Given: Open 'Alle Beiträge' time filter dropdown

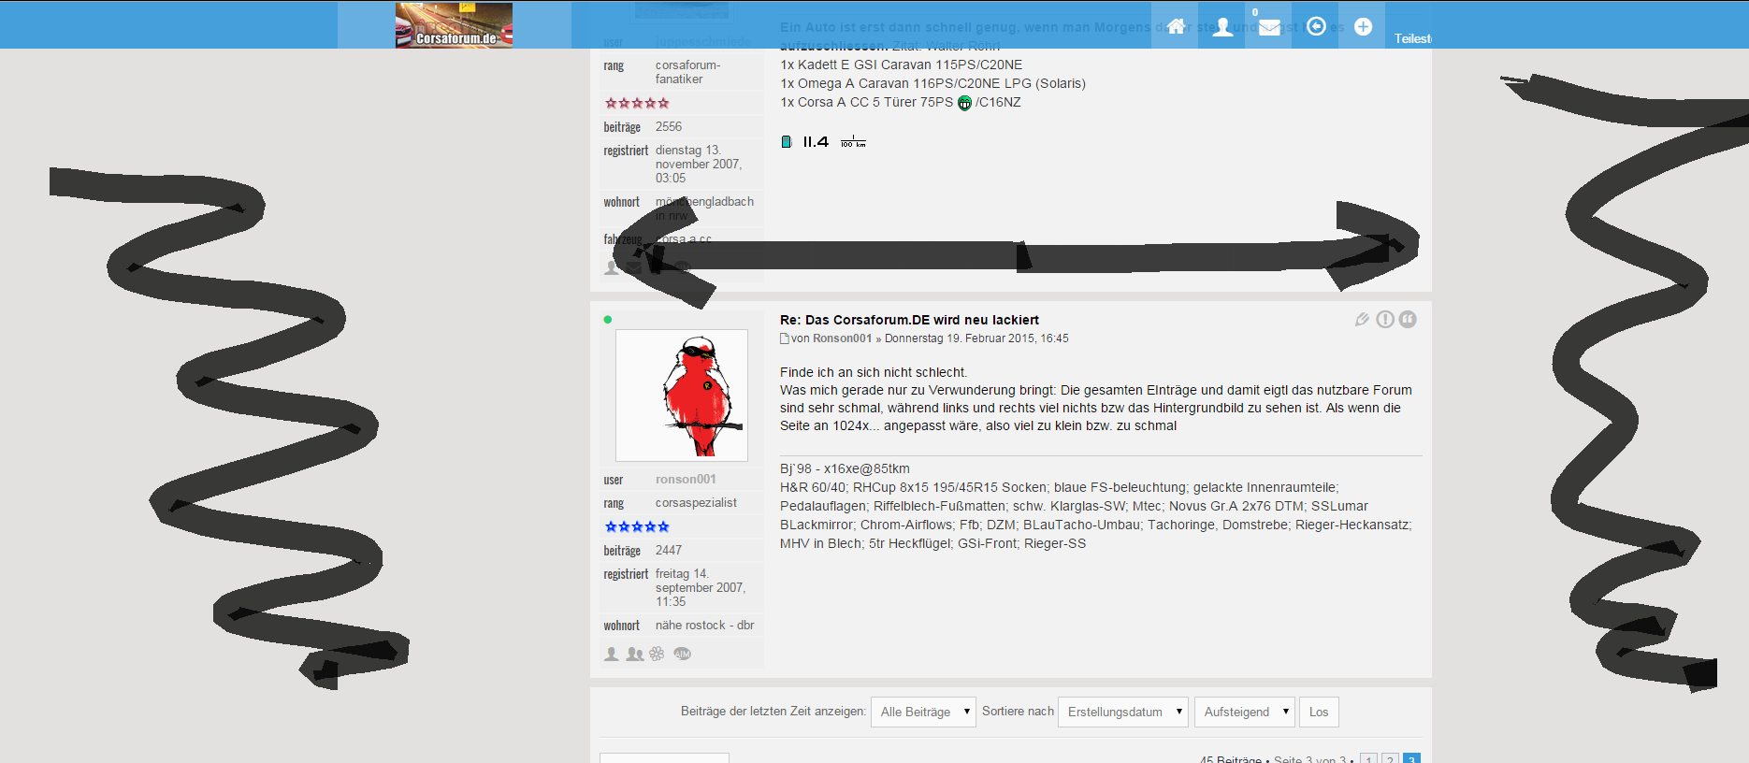Looking at the screenshot, I should [x=923, y=712].
